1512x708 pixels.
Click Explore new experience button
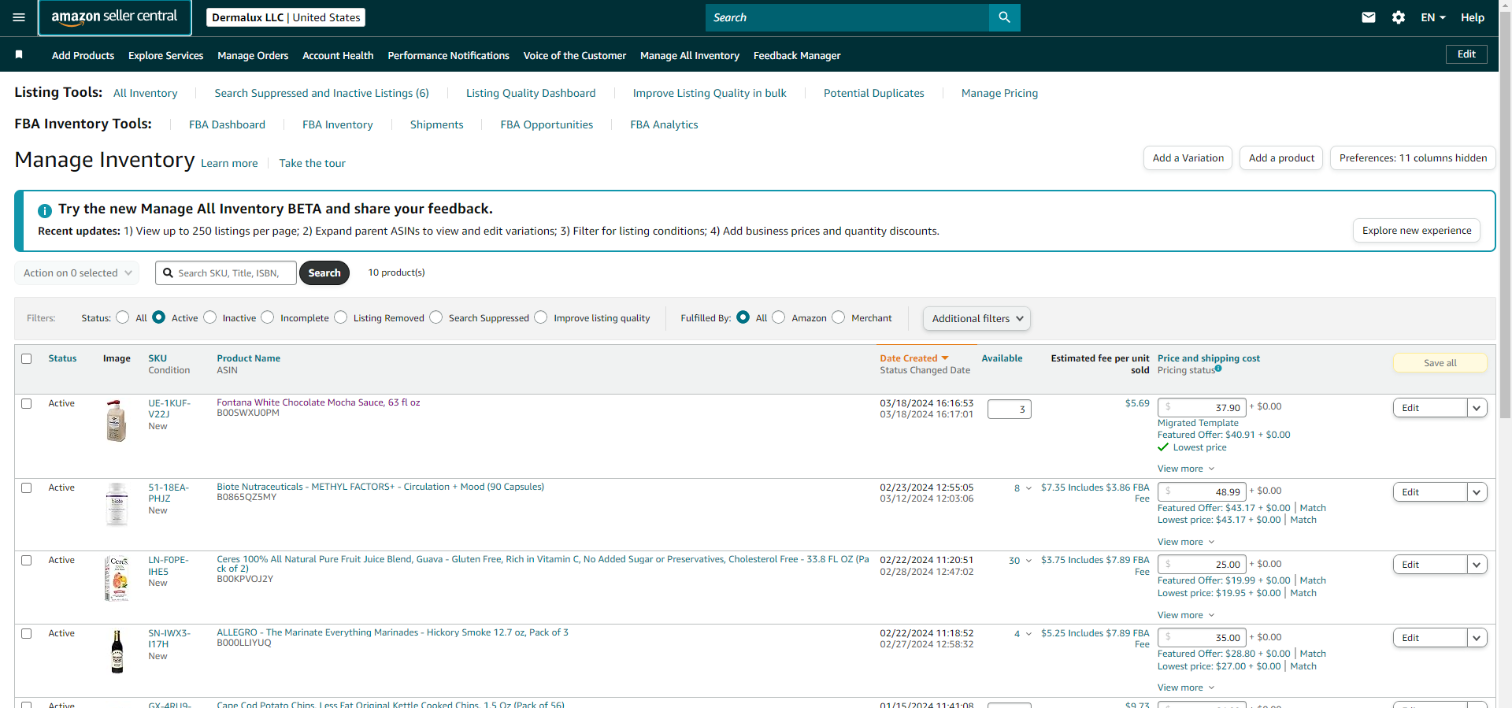(1417, 231)
